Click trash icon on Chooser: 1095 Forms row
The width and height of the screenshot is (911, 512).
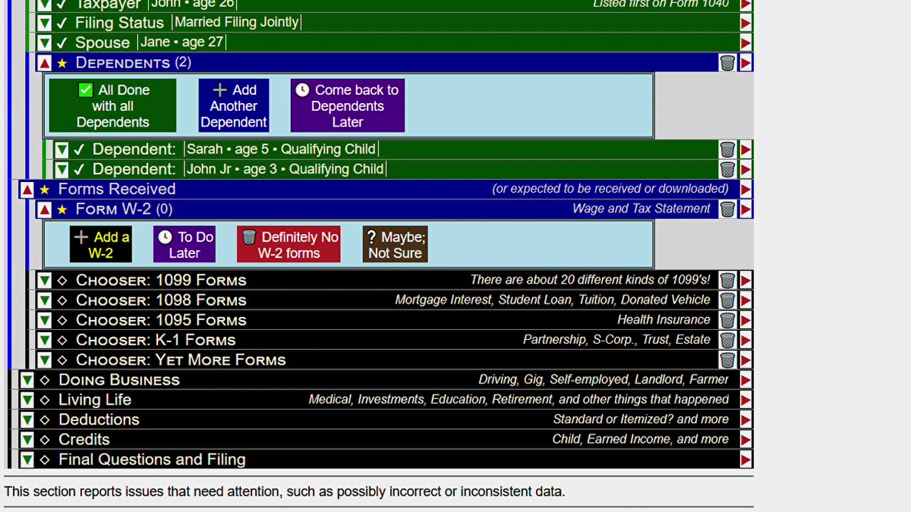point(727,320)
